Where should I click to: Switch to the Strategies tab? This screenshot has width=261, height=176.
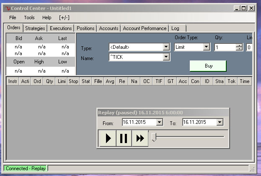(x=35, y=28)
